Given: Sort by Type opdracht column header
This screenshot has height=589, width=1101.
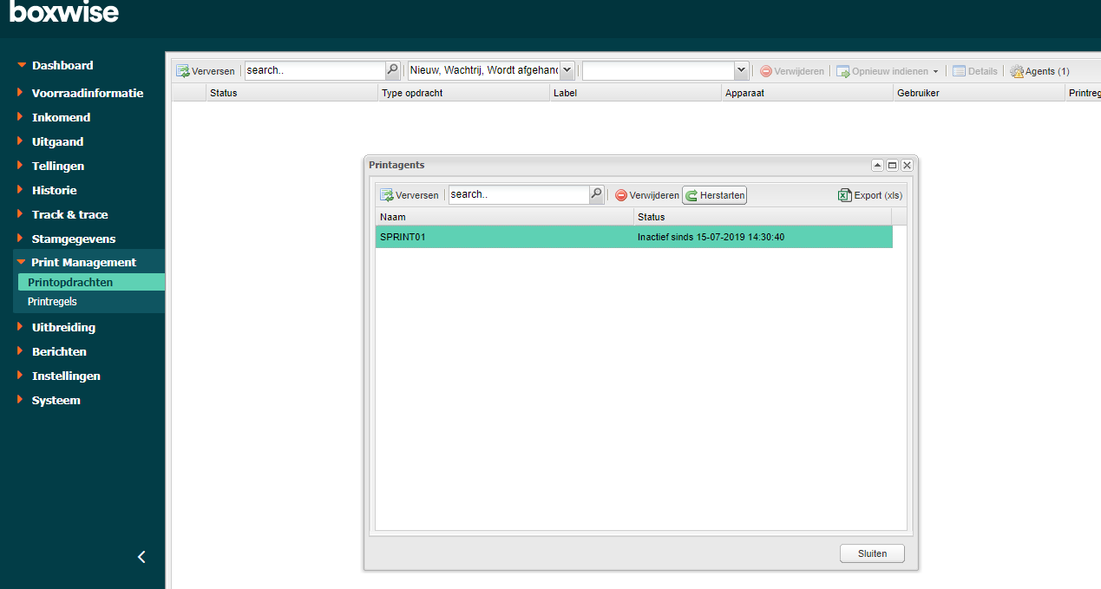Looking at the screenshot, I should 464,93.
